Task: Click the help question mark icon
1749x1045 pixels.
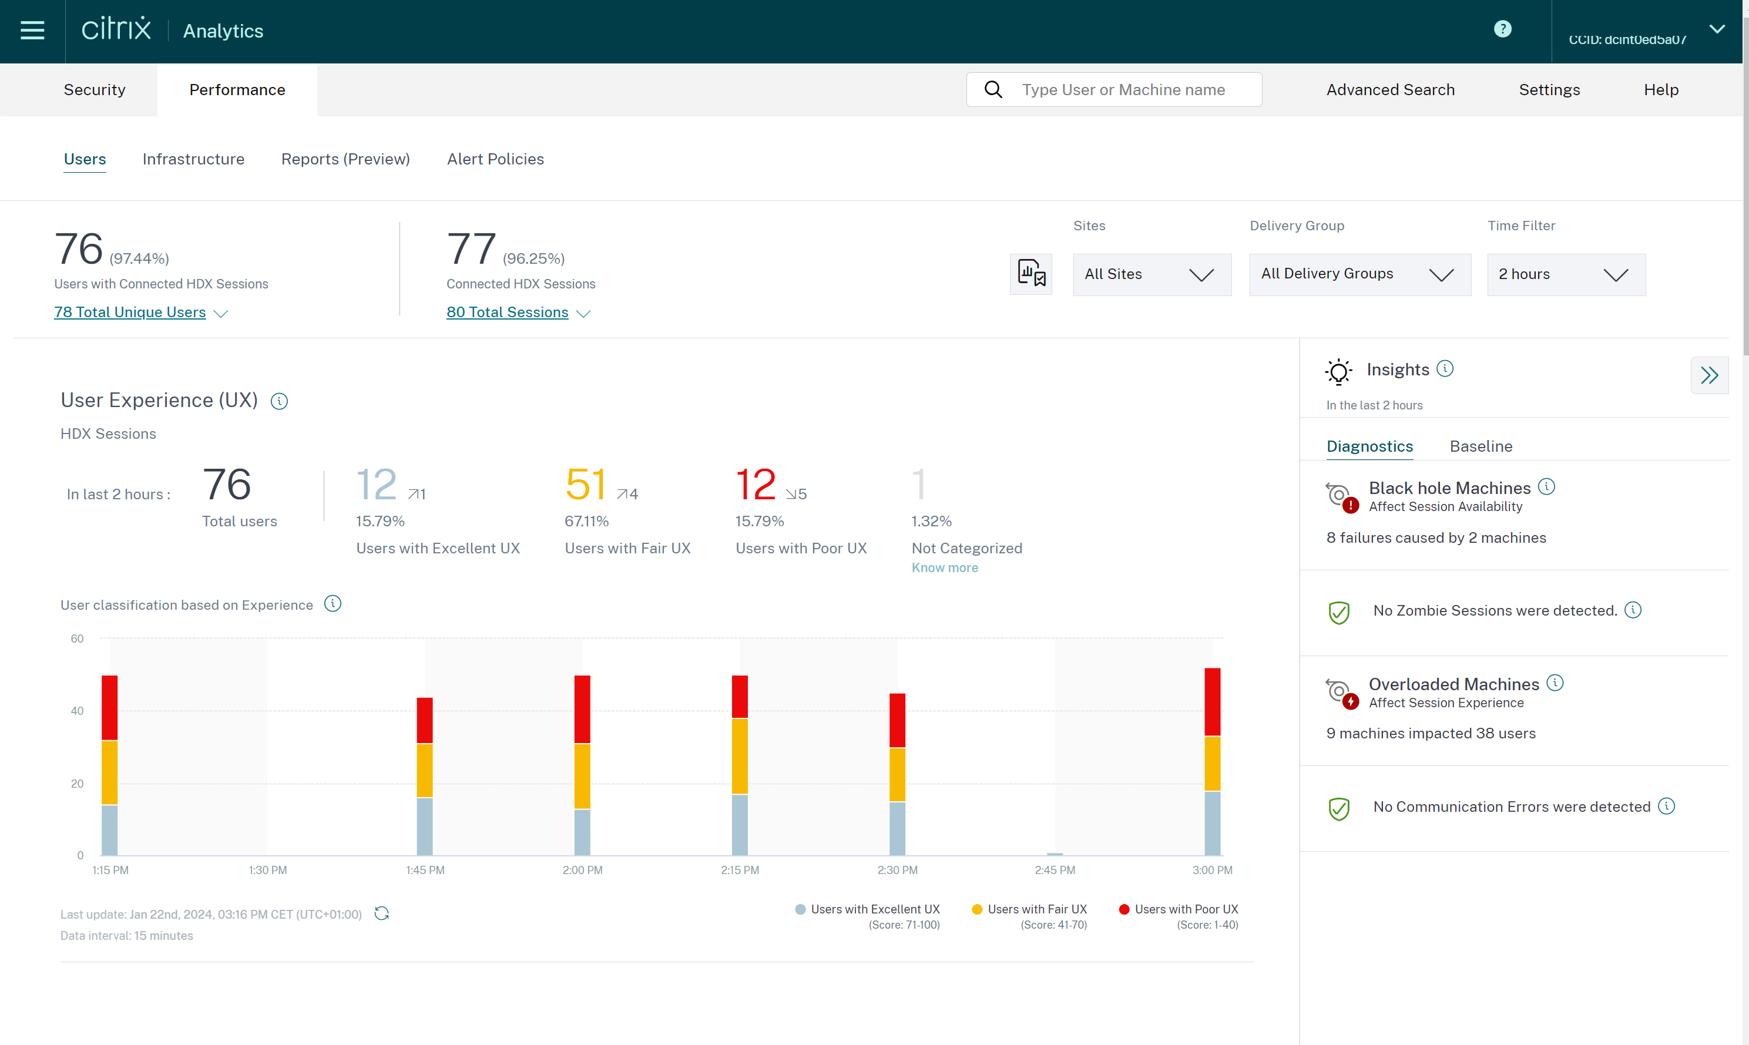Action: point(1502,29)
